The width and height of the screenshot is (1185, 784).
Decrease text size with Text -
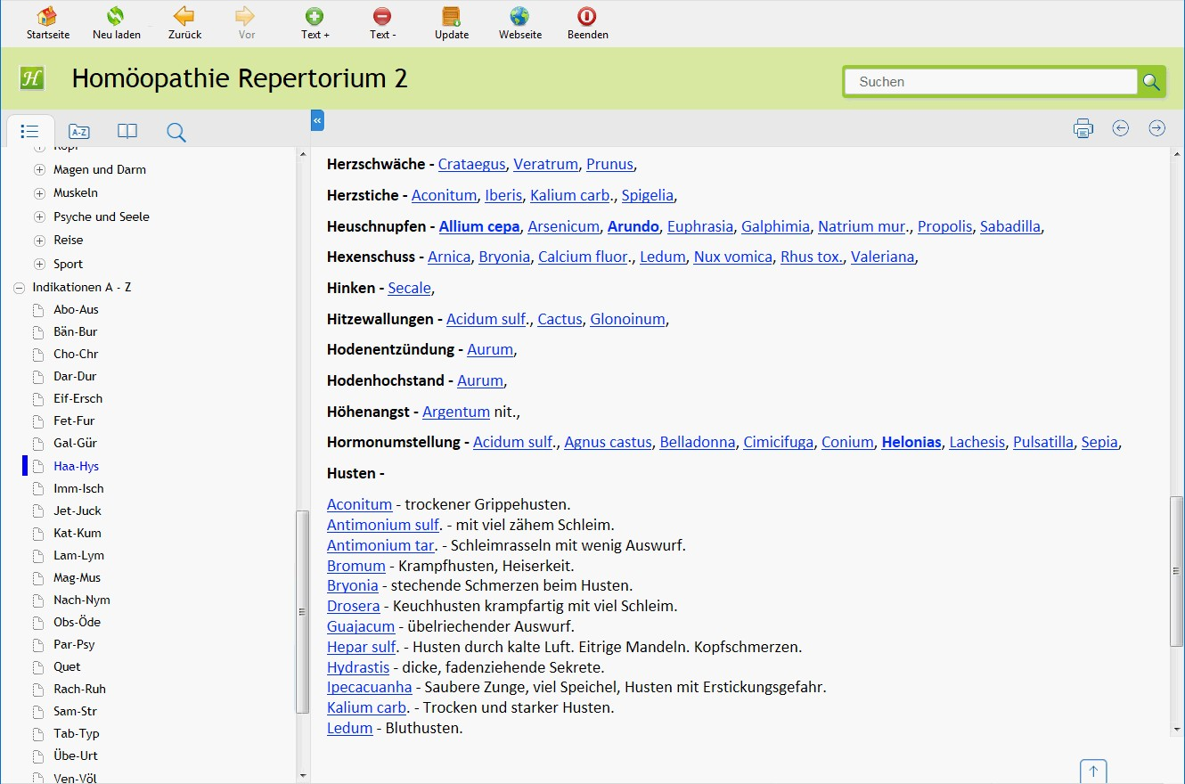click(382, 17)
